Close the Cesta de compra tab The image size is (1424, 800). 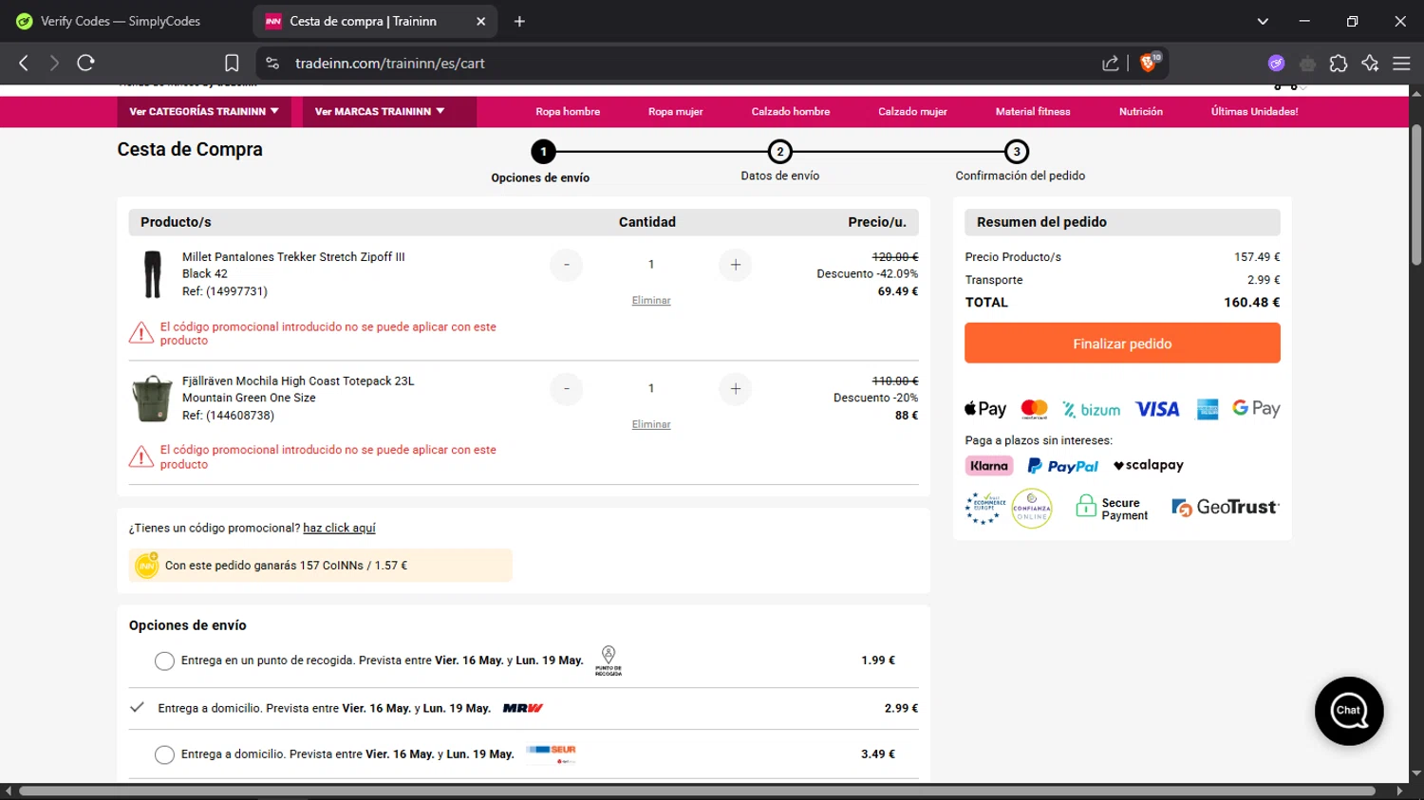click(480, 21)
